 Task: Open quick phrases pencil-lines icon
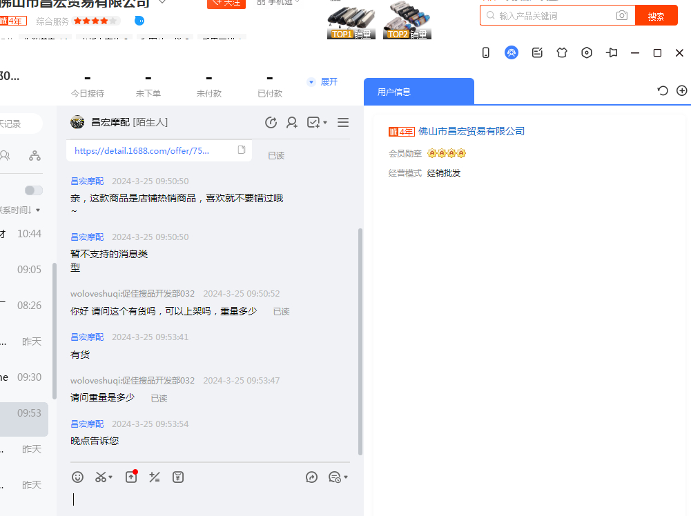[x=154, y=477]
